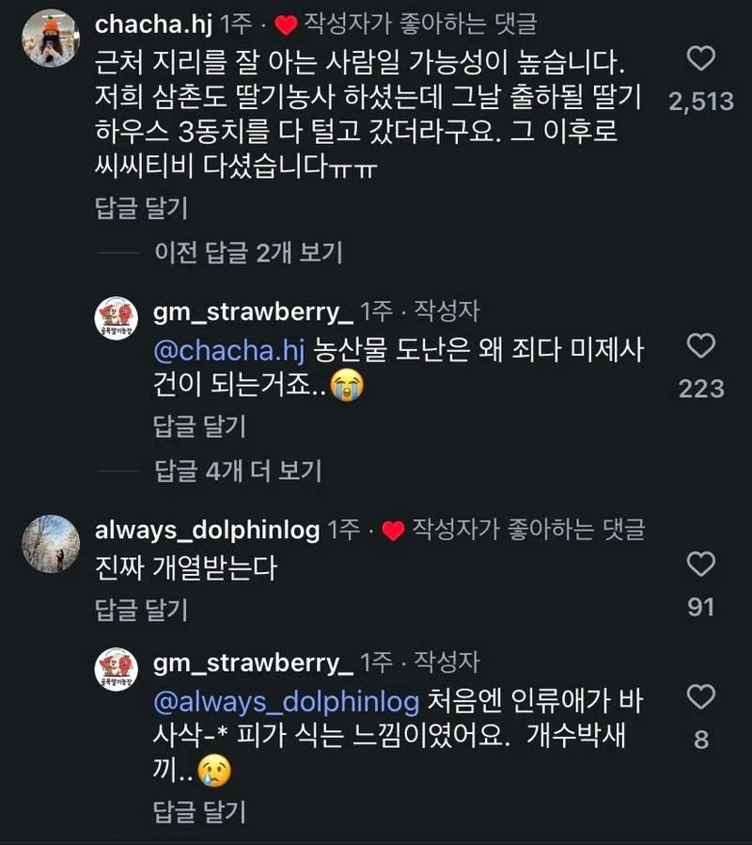This screenshot has width=752, height=845.
Task: Like chacha.hj's comment with heart icon
Action: (x=701, y=58)
